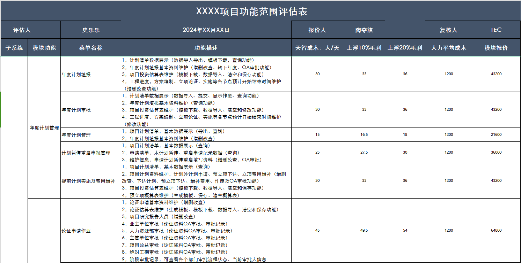
Task: Select the description cell of 提前计划实施及费用增补
Action: coord(206,181)
